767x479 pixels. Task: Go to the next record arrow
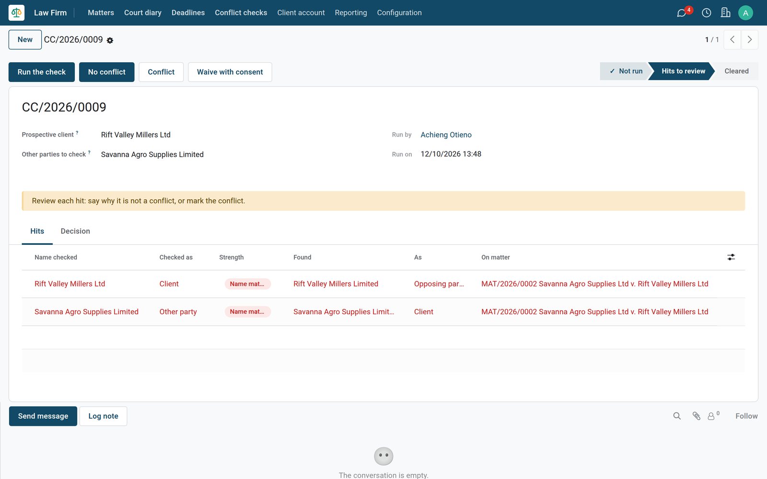click(x=750, y=40)
